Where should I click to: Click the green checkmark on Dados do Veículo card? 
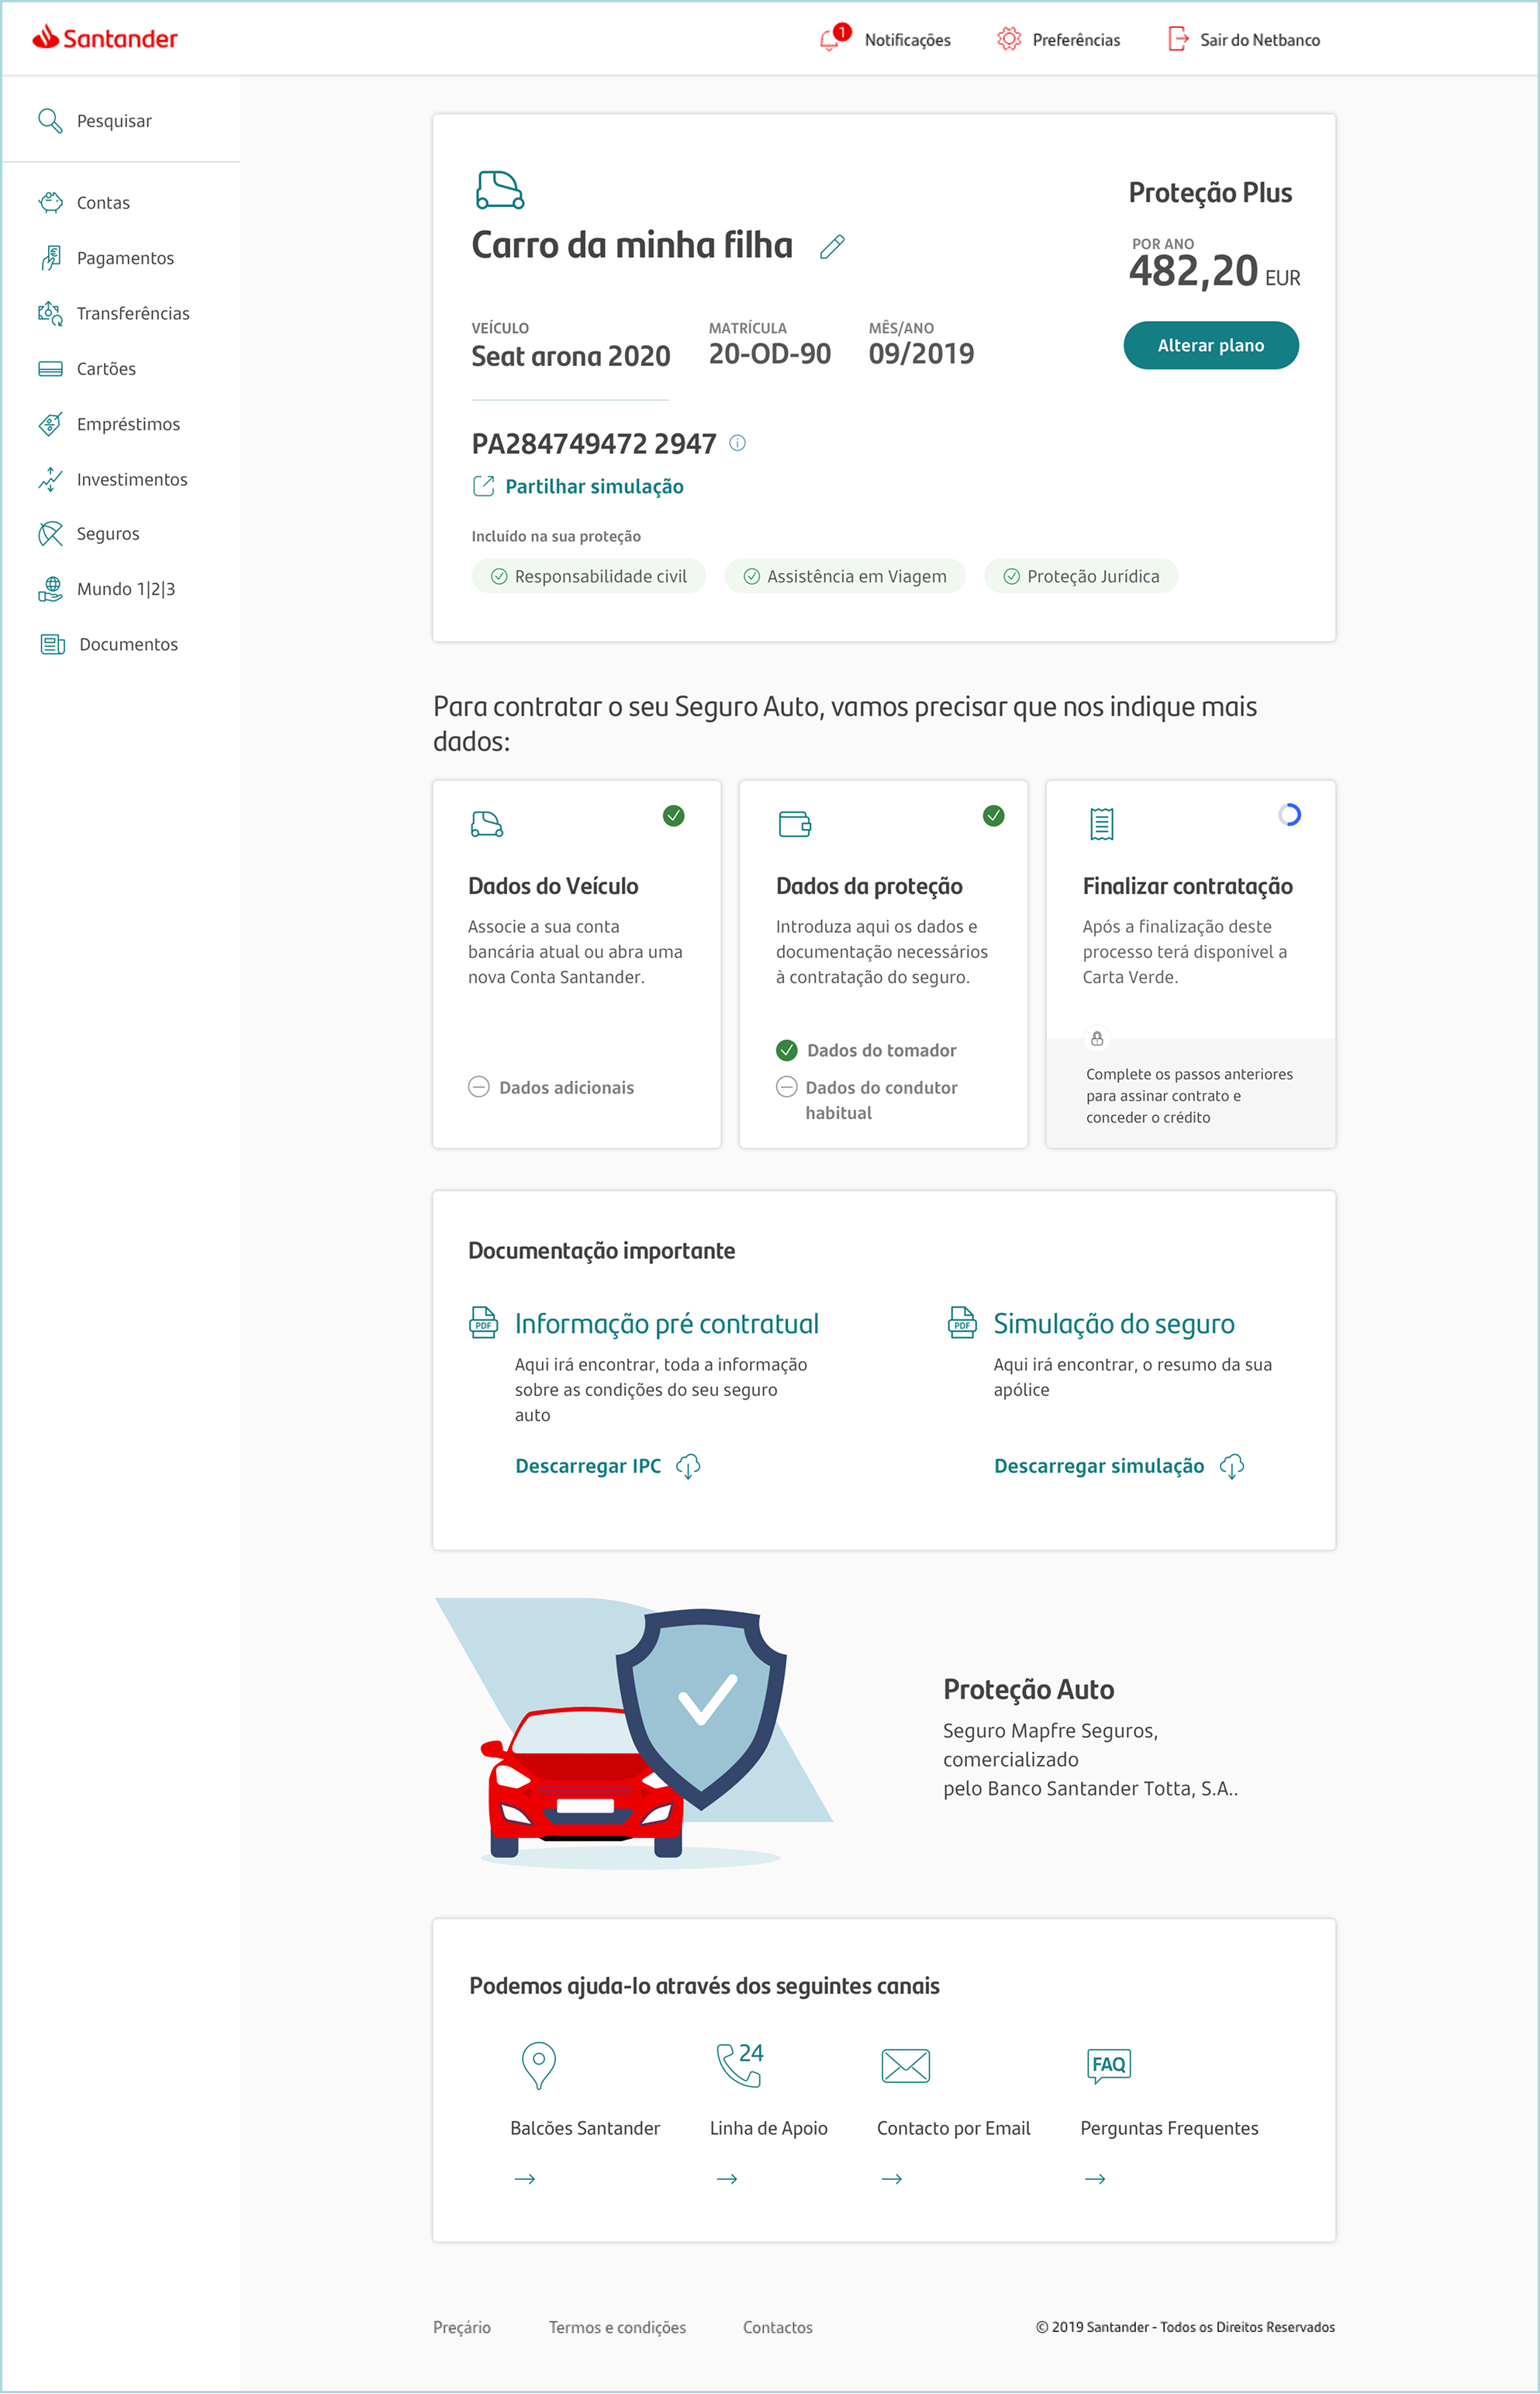pyautogui.click(x=674, y=816)
